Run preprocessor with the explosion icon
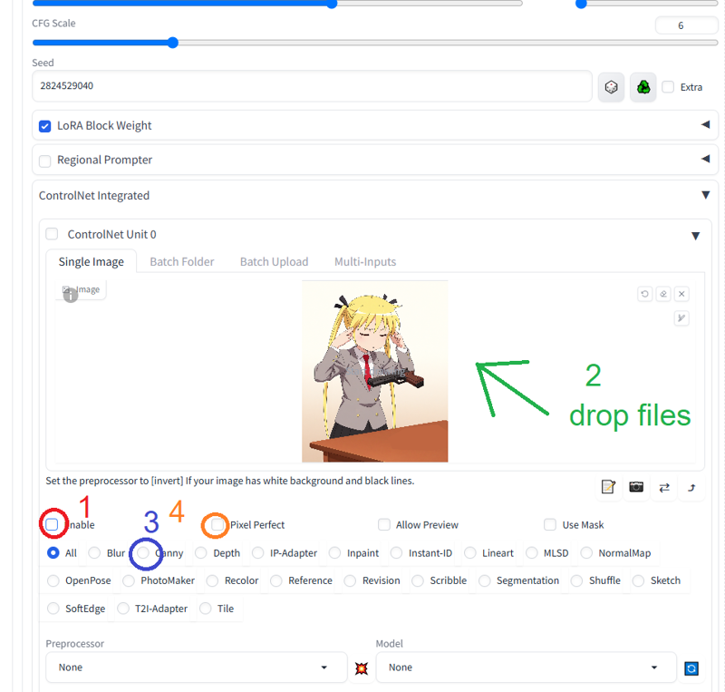Screen dimensions: 725x692 point(361,668)
